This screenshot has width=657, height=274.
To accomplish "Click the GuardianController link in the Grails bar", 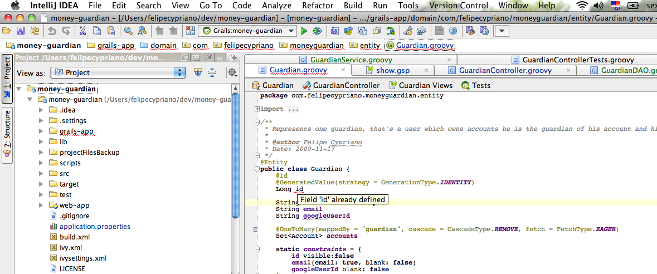I will [340, 85].
